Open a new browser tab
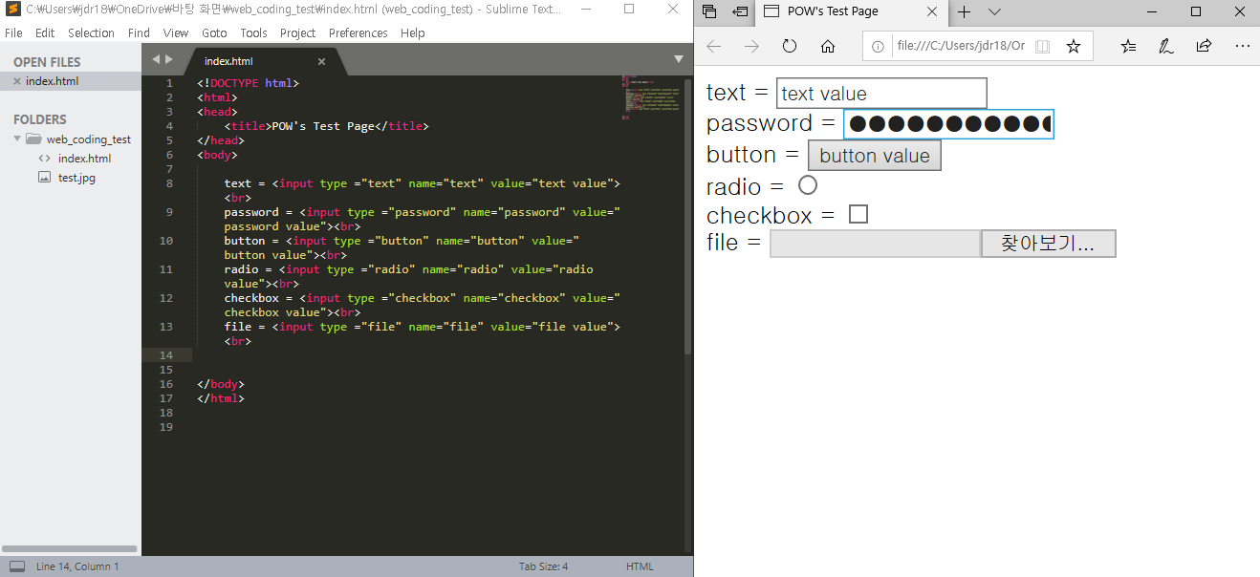This screenshot has width=1260, height=577. (x=964, y=12)
